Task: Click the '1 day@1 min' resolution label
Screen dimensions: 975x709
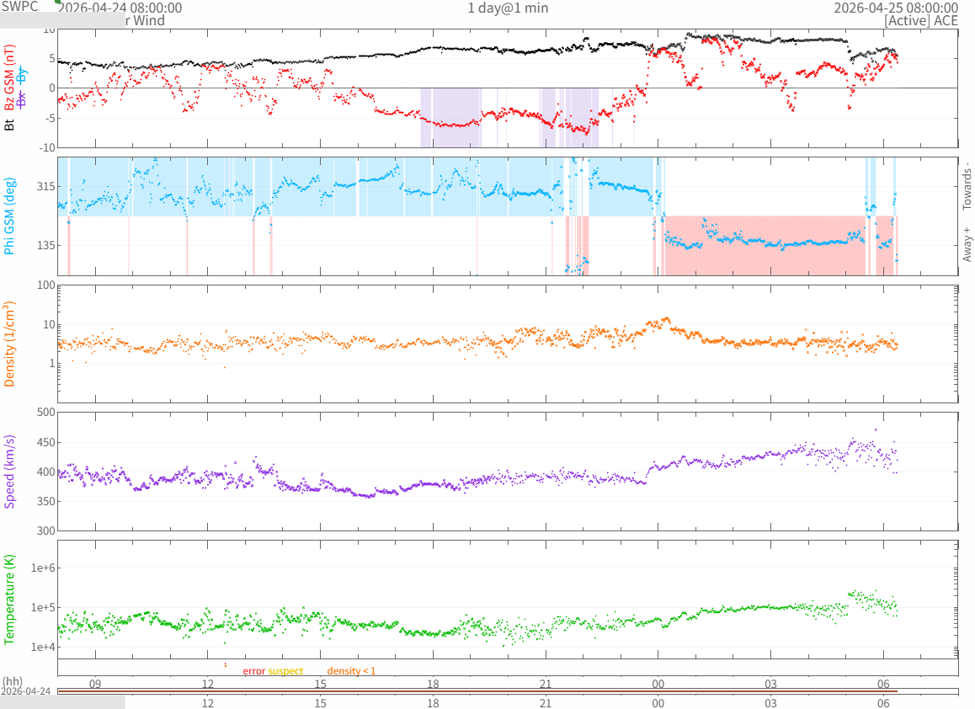Action: pos(508,8)
